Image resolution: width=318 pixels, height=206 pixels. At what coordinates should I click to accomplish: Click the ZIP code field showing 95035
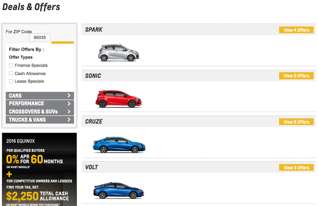coord(40,37)
